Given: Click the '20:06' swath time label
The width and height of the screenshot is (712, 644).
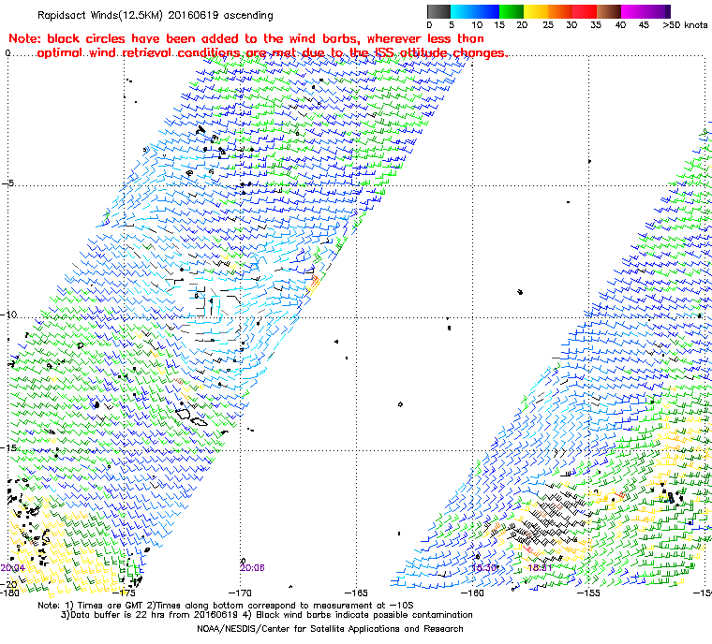Looking at the screenshot, I should pos(252,567).
